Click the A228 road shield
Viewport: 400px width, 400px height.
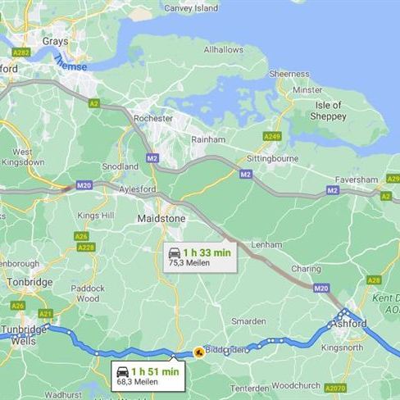(86, 248)
